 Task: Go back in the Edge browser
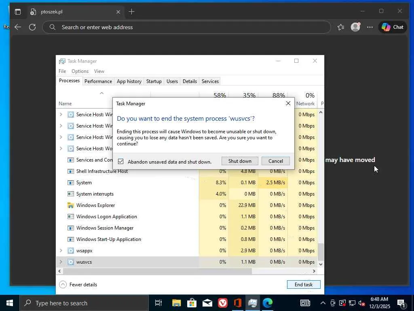click(18, 27)
